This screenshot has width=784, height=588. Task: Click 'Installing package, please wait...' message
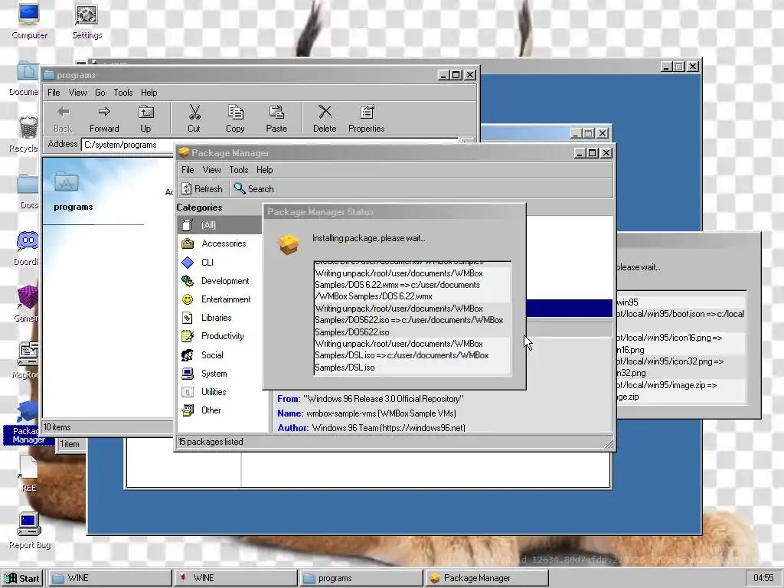coord(368,239)
